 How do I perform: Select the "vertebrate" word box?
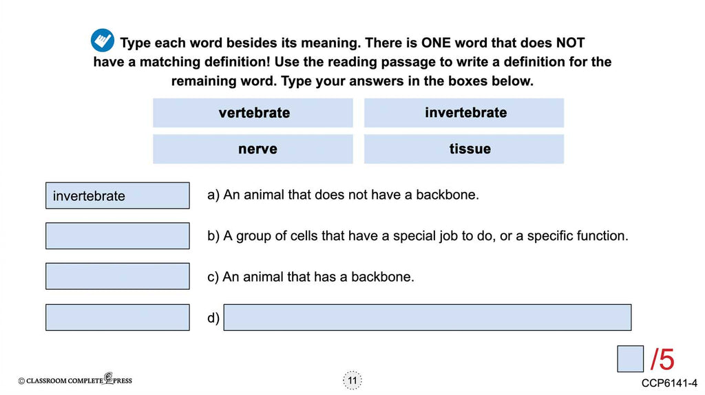[x=253, y=113]
